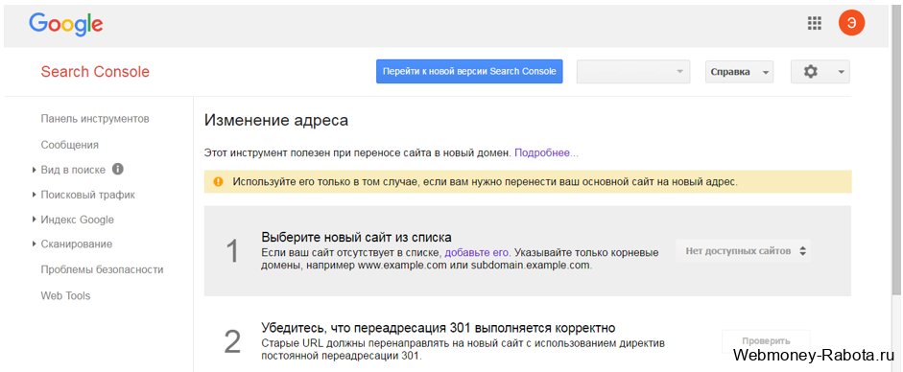903x372 pixels.
Task: Click the orange warning icon in the notice
Action: point(218,181)
